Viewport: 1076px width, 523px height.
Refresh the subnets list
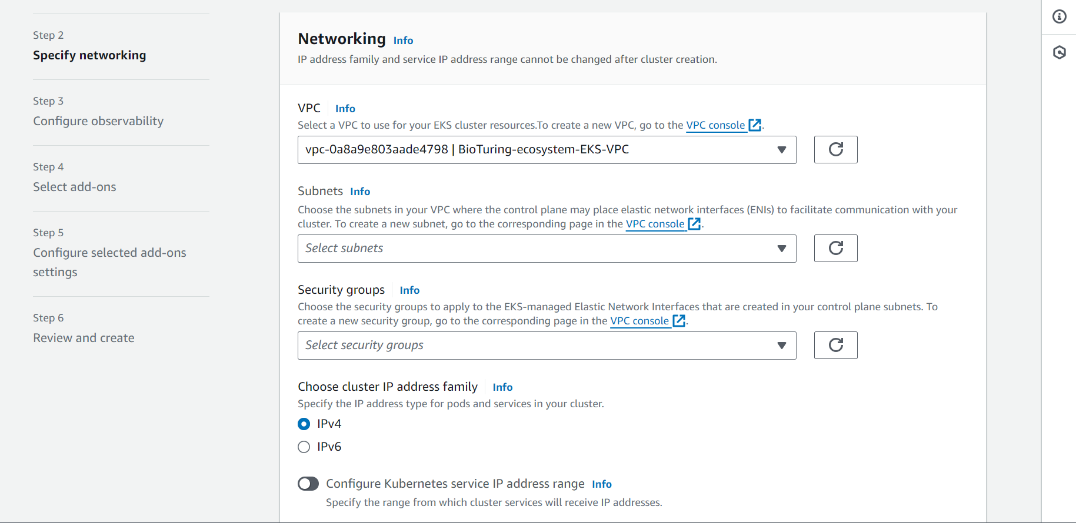coord(835,248)
